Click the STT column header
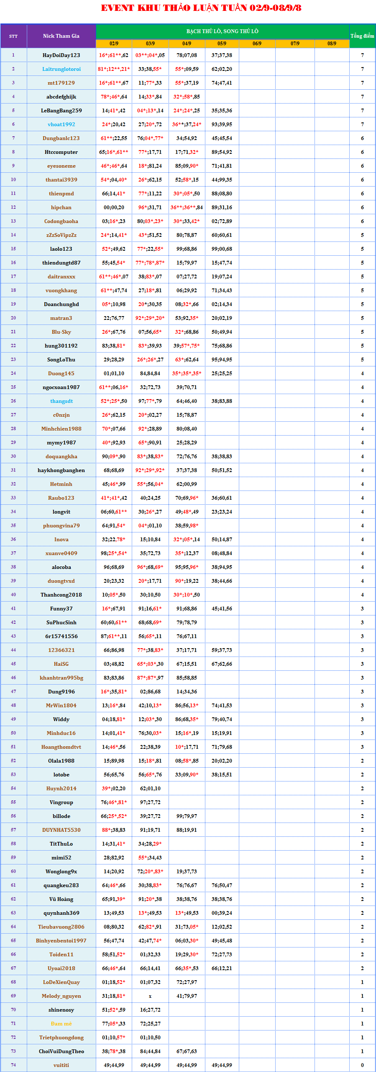This screenshot has width=376, height=1072. point(13,36)
